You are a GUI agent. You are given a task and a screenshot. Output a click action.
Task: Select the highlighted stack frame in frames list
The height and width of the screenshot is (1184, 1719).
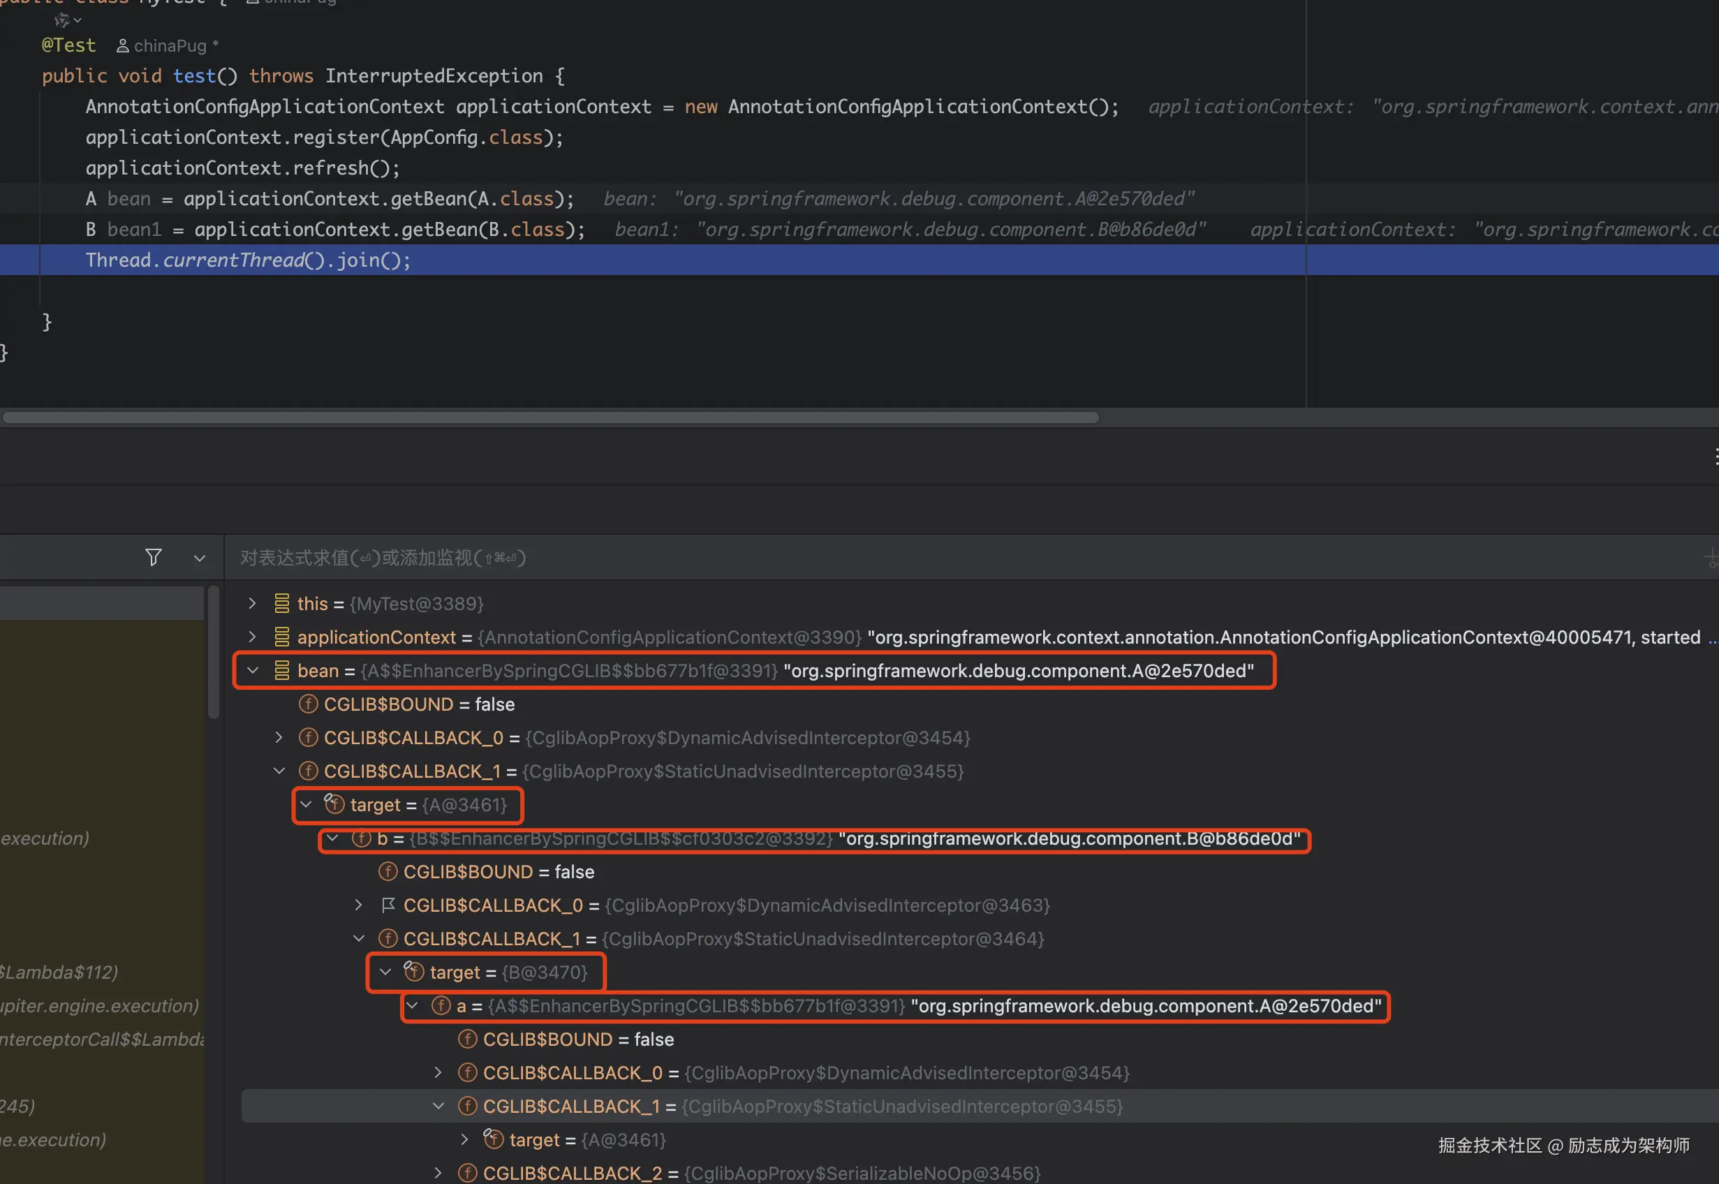click(102, 603)
